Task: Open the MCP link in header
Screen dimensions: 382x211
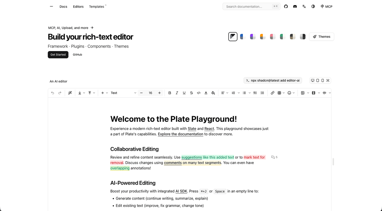Action: (x=326, y=6)
